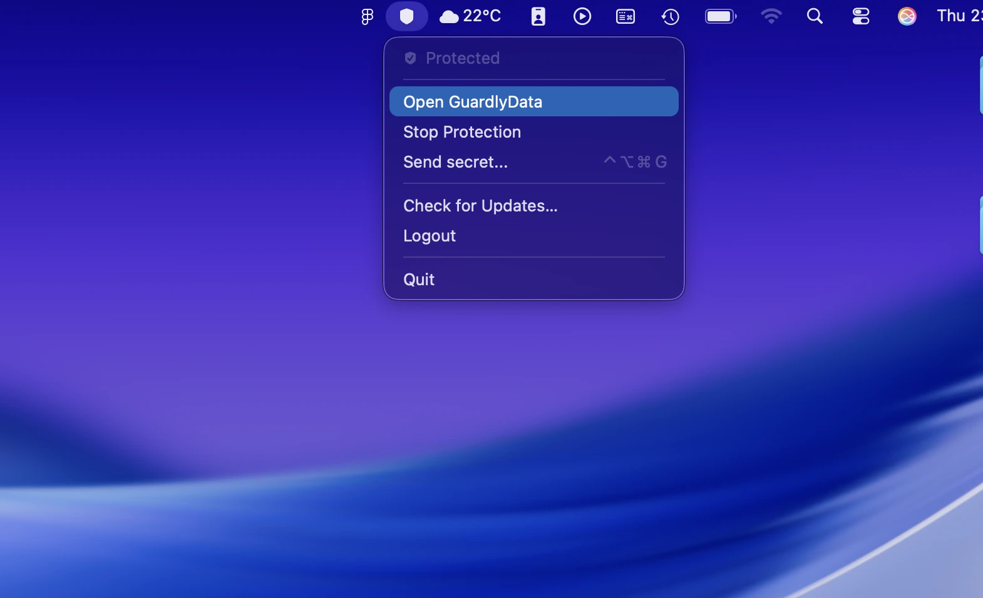This screenshot has width=983, height=598.
Task: Click the battery status icon
Action: 721,16
